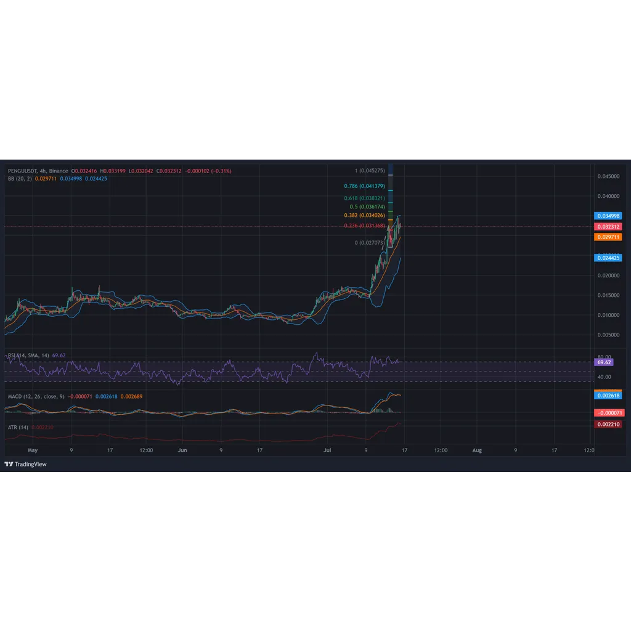Image resolution: width=631 pixels, height=631 pixels.
Task: Click the red 0.032312 current price tag
Action: [608, 227]
